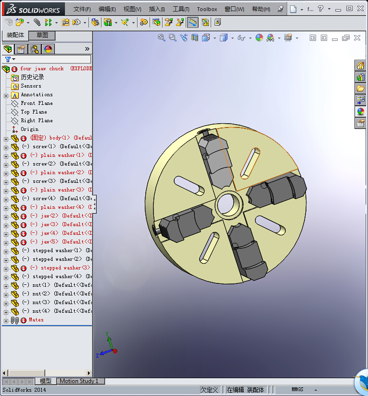368x396 pixels.
Task: Expand the fixed body<1> component node
Action: click(x=6, y=139)
